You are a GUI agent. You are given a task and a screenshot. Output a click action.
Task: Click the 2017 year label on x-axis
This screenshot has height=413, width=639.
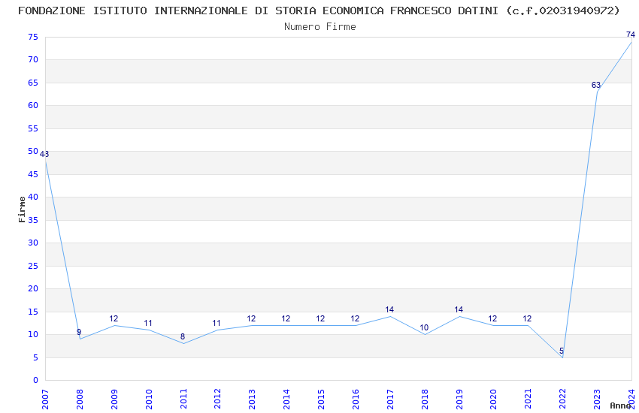(x=390, y=399)
